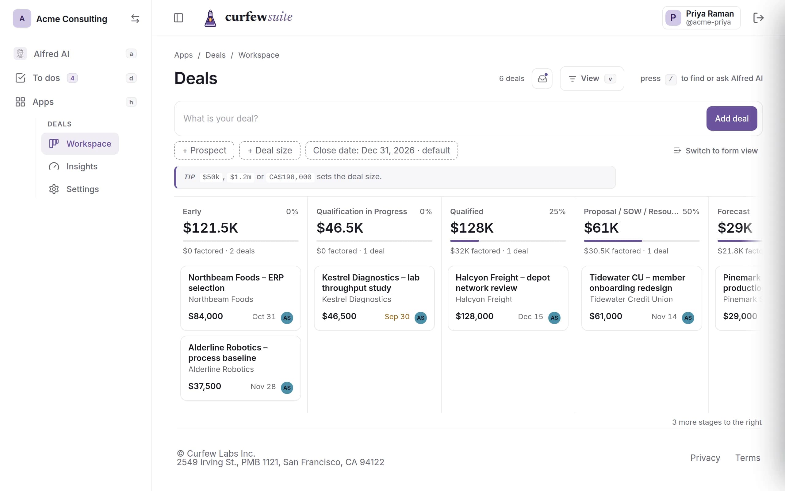Viewport: 785px width, 491px height.
Task: Click the Add deal button
Action: (731, 118)
